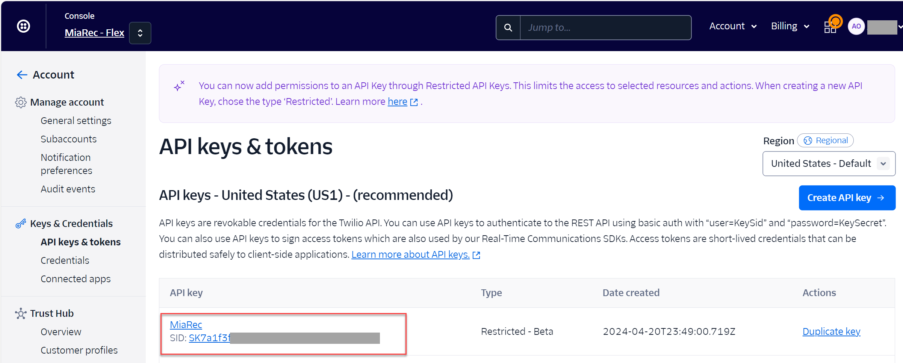
Task: Open the United States - Default region dropdown
Action: (x=829, y=163)
